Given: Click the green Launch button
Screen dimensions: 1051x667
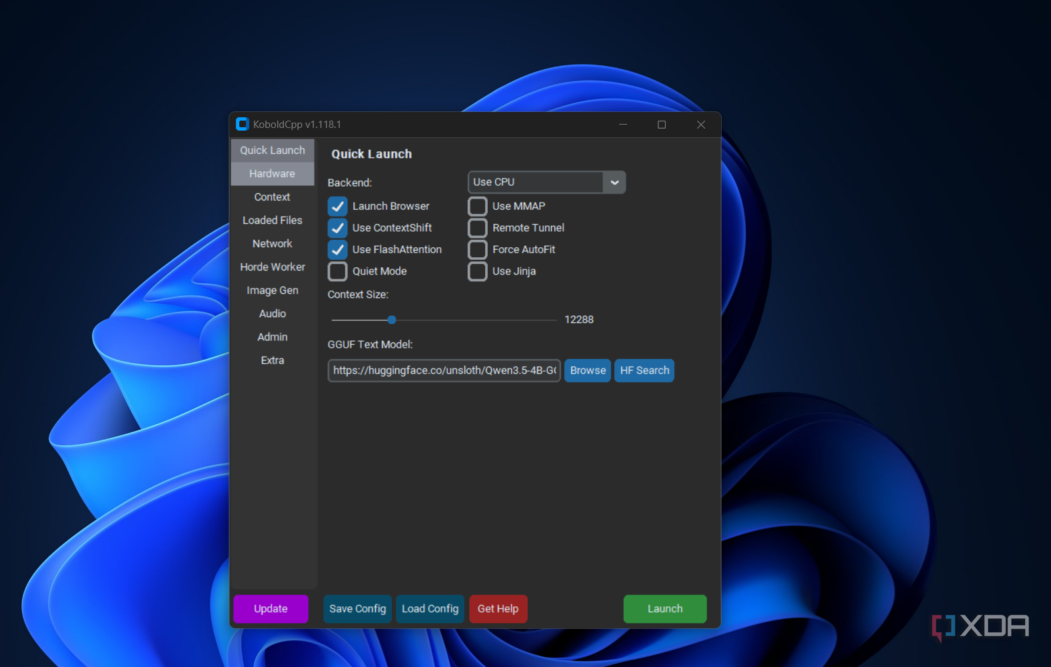Looking at the screenshot, I should [665, 609].
